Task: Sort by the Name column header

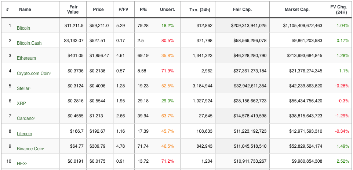Action: [25, 10]
